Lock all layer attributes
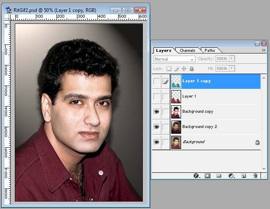270x209 pixels. pyautogui.click(x=191, y=69)
